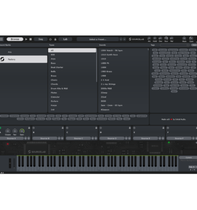Select the Factory sound bank
This screenshot has height=210, width=197.
click(x=24, y=59)
